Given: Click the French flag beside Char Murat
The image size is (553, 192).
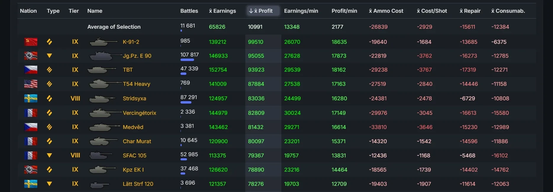Looking at the screenshot, I should tap(31, 141).
